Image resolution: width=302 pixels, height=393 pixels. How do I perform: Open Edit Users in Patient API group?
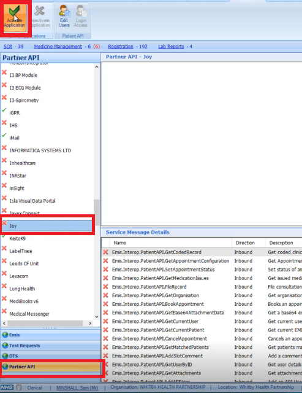[64, 17]
